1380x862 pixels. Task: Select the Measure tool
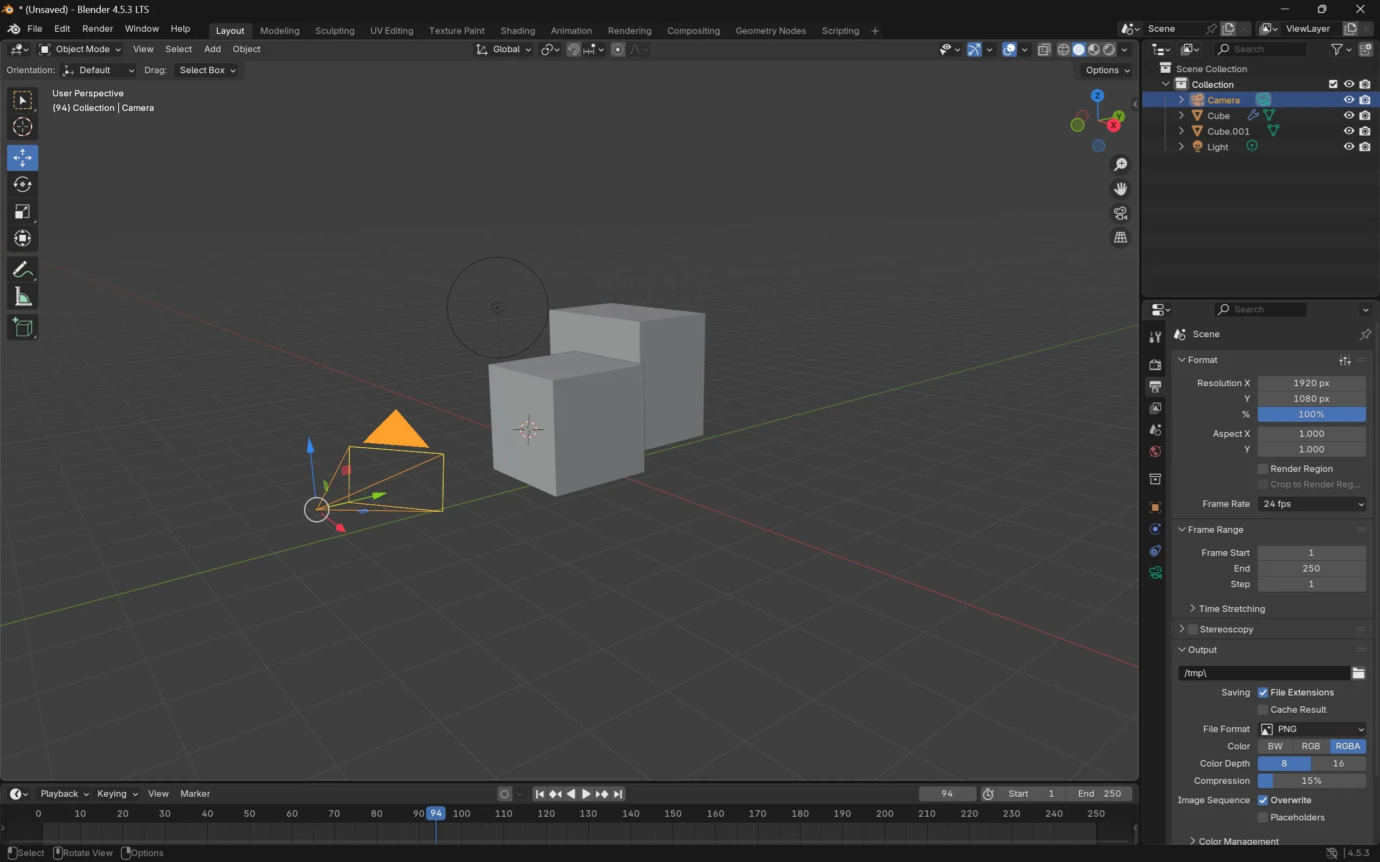(22, 296)
